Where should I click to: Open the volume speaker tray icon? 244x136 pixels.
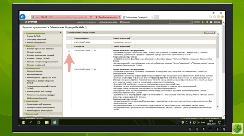coord(198,123)
